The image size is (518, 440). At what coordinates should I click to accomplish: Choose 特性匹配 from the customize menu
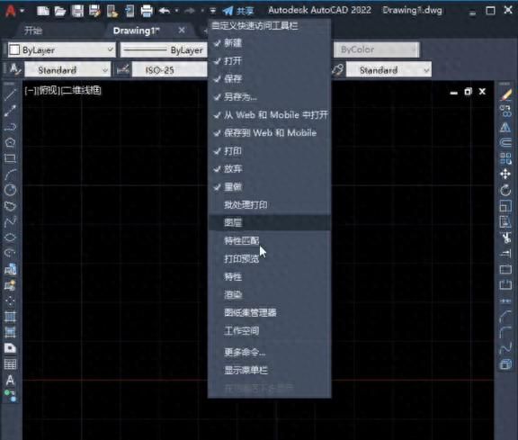point(269,240)
